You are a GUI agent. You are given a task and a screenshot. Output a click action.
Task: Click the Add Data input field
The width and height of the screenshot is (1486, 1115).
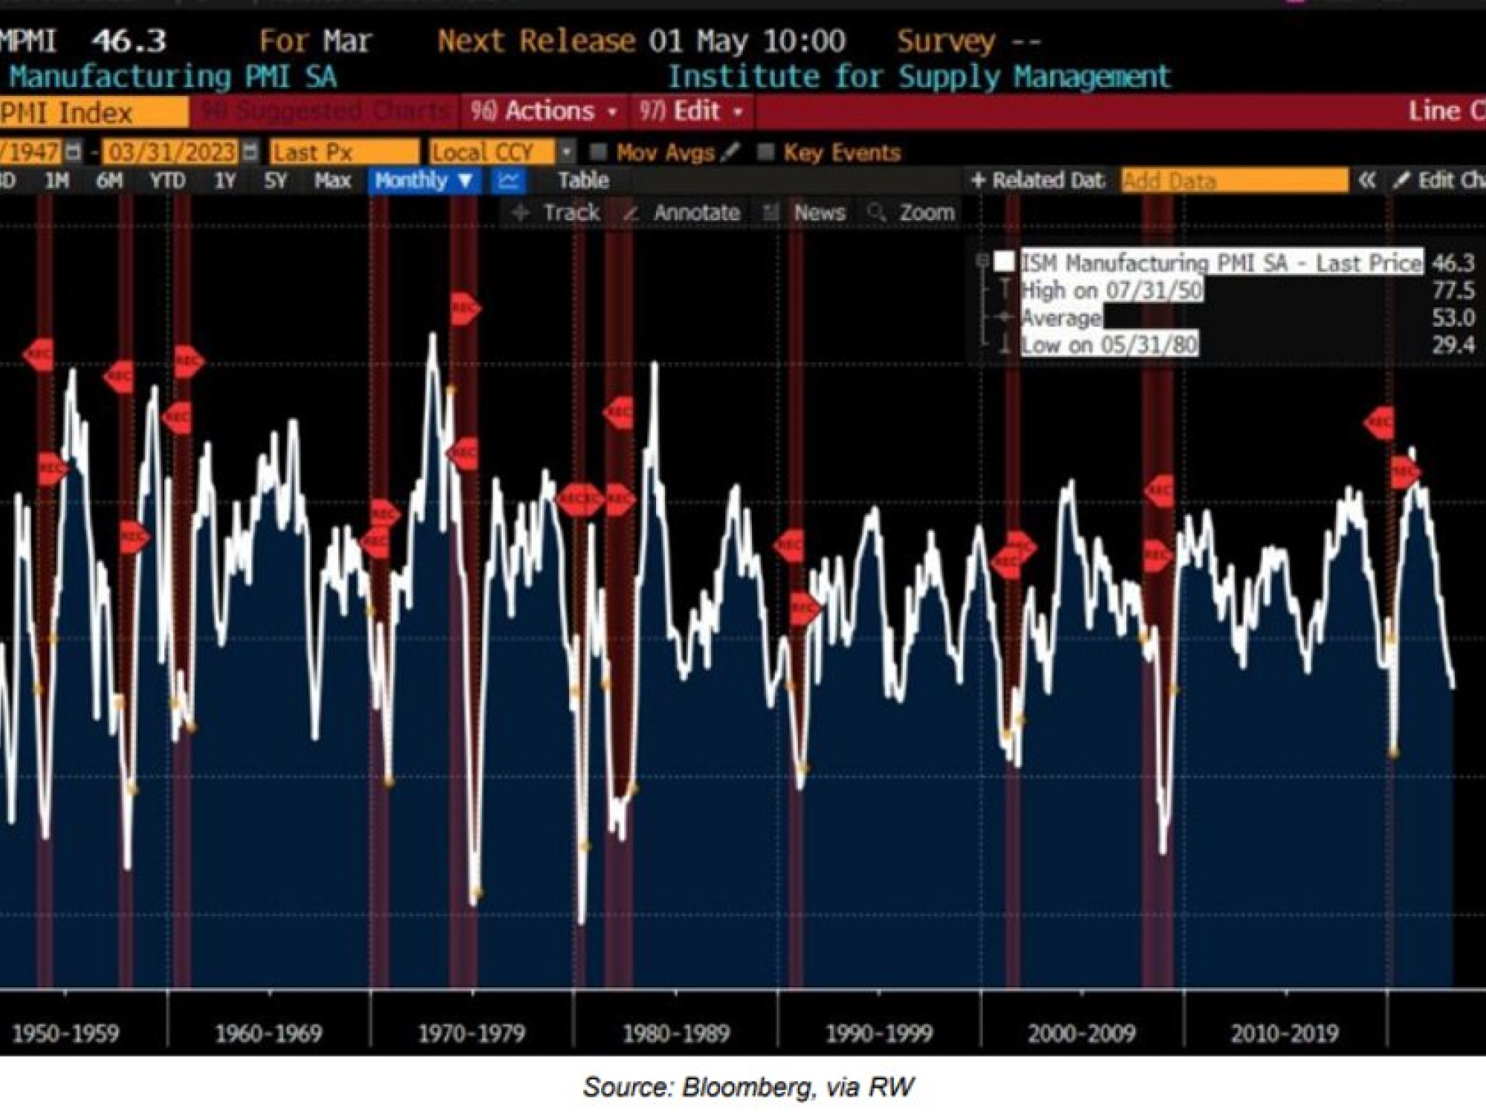pyautogui.click(x=1234, y=181)
